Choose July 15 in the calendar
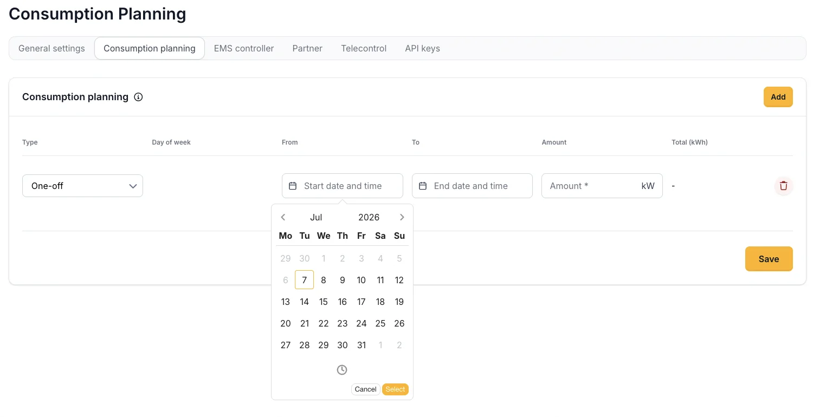This screenshot has height=417, width=813. pos(324,302)
